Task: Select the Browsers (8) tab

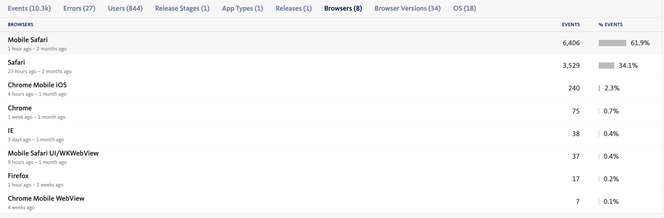Action: [x=343, y=8]
